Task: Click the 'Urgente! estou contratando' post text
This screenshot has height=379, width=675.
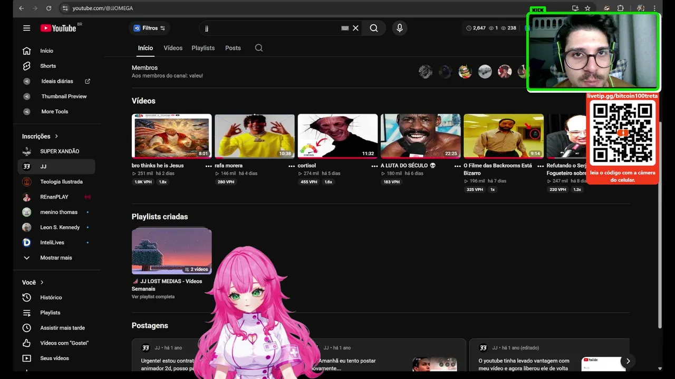Action: (x=168, y=365)
